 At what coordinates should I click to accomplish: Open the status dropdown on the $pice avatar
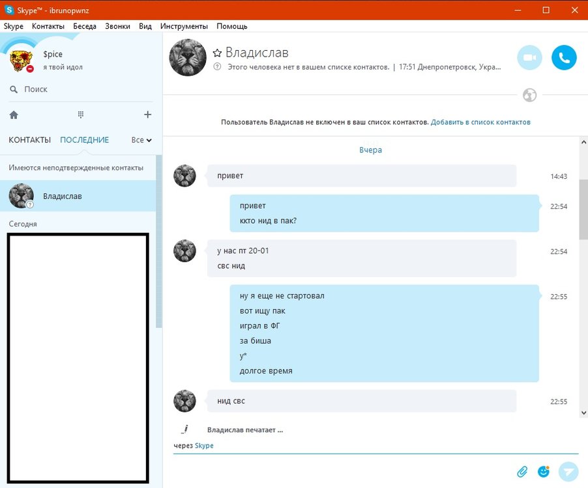pos(30,68)
